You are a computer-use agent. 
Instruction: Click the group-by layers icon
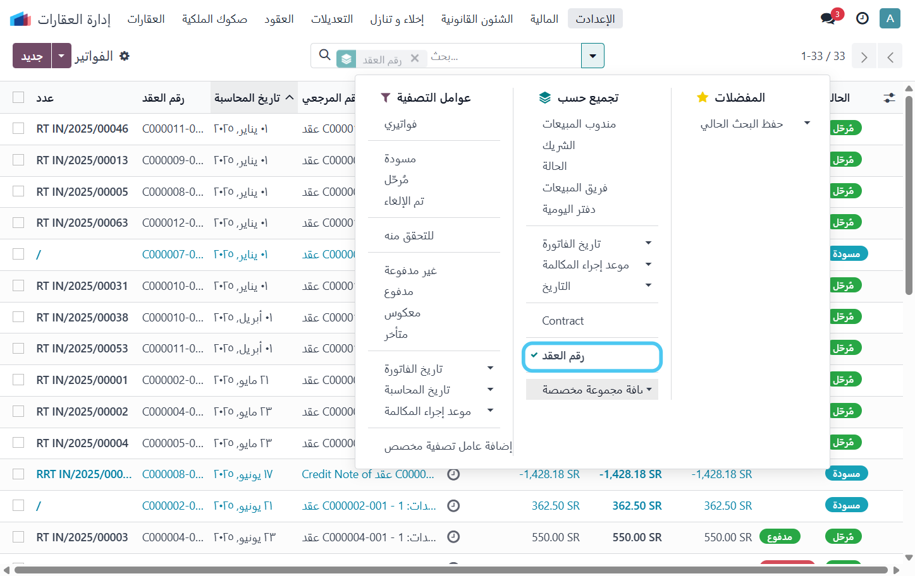pos(545,98)
